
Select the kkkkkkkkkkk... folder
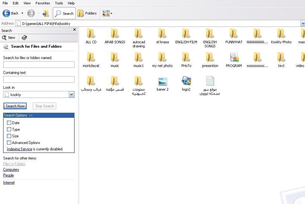(x=257, y=36)
